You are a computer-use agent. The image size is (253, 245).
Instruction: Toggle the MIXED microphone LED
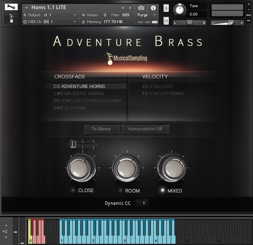[162, 191]
